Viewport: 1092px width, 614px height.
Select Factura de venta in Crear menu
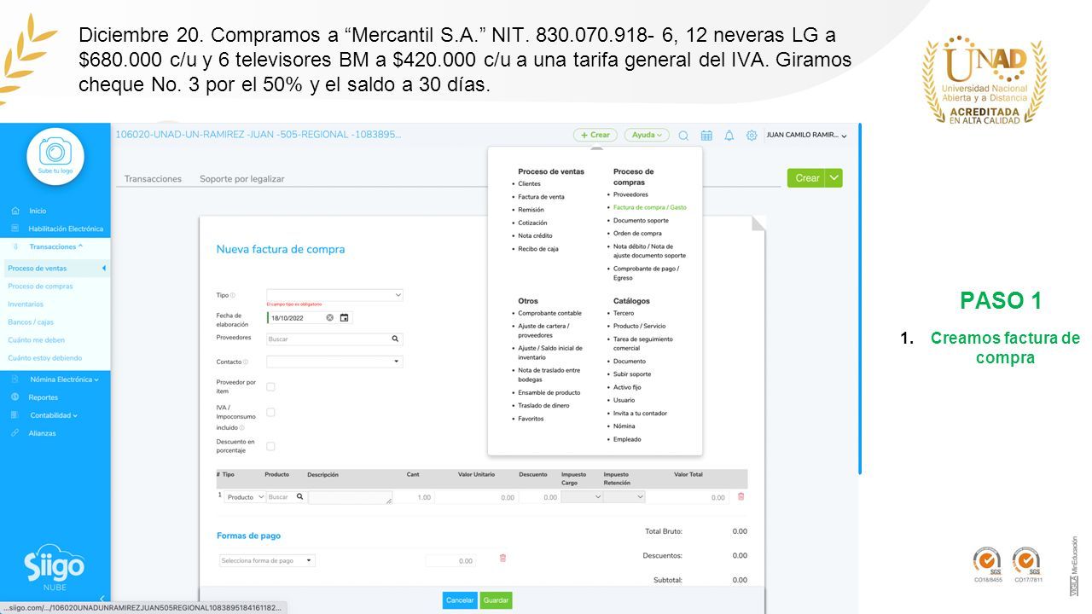[x=541, y=197]
